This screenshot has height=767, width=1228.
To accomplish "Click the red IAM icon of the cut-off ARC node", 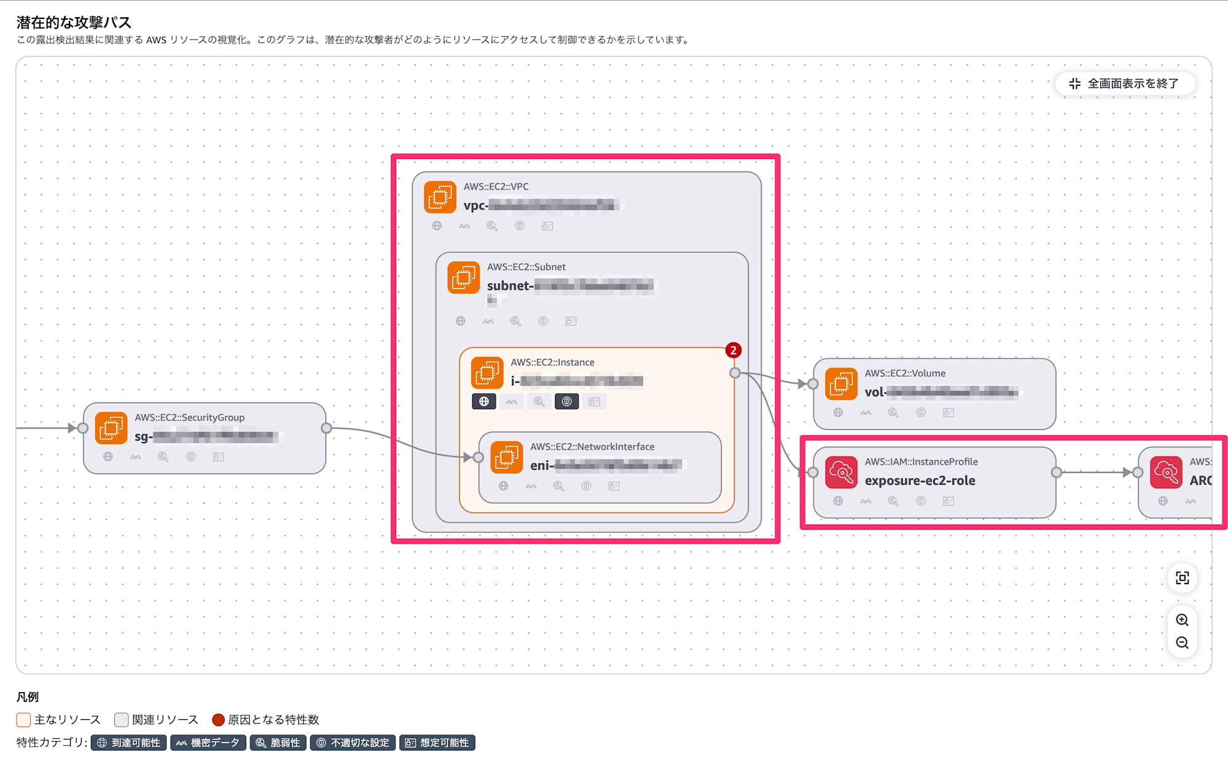I will pyautogui.click(x=1166, y=472).
